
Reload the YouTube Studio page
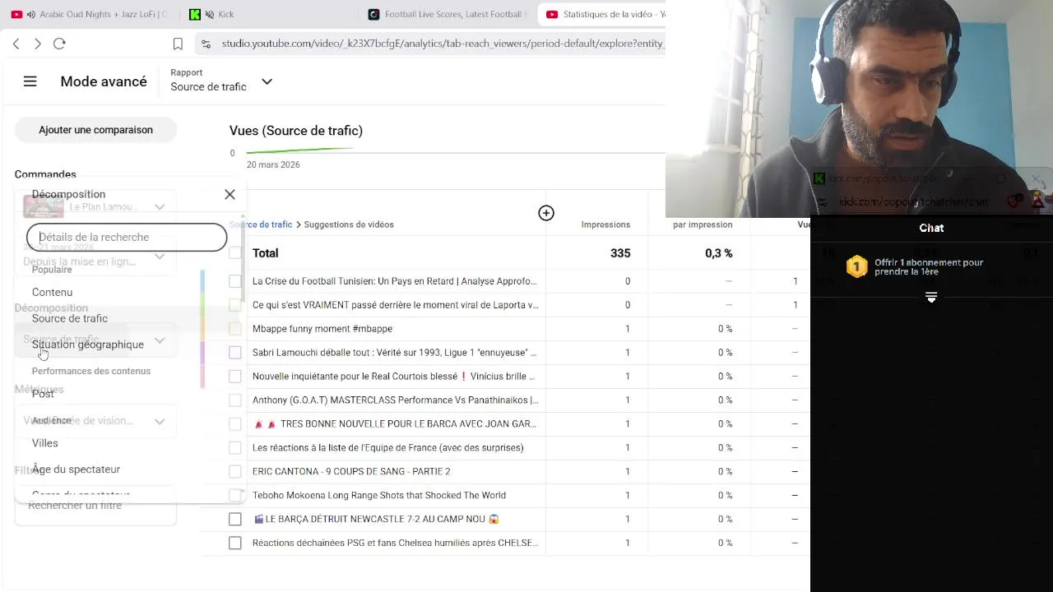point(59,44)
